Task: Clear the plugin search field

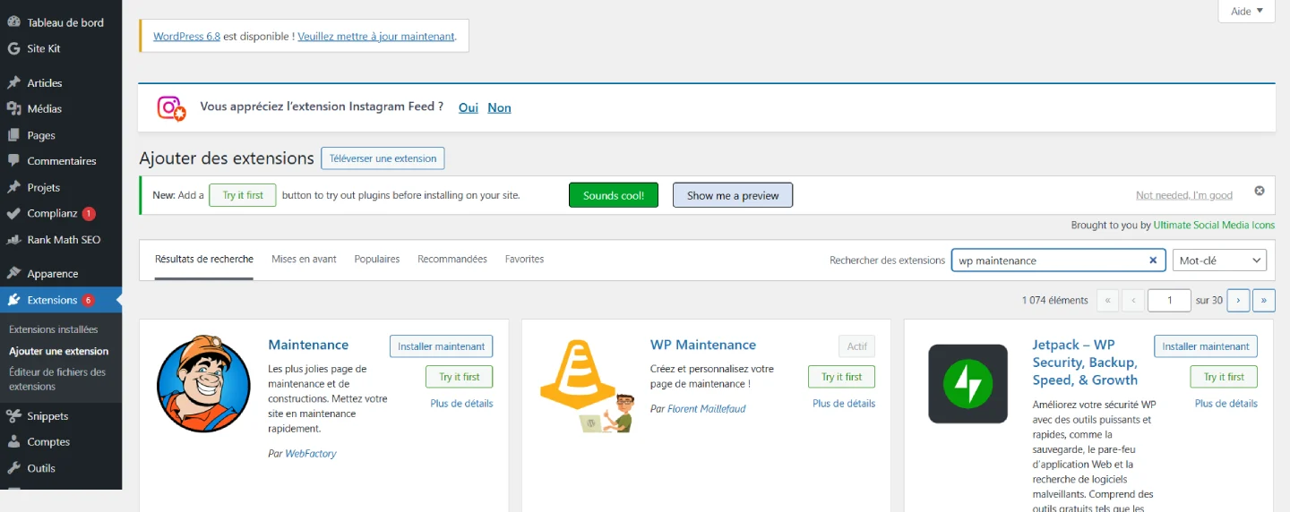Action: [1153, 260]
